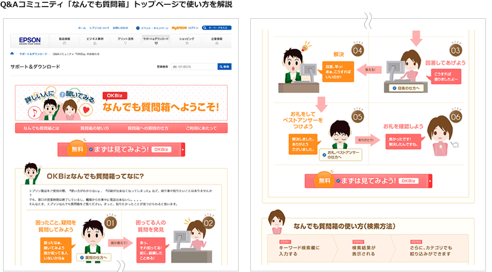
Task: Select the 質問箱の使い方 tab
Action: click(94, 128)
